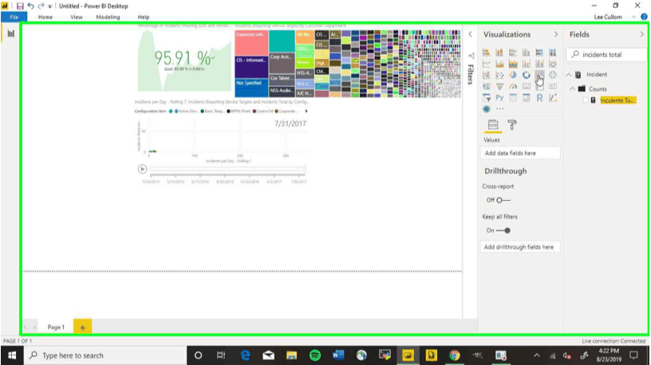651x365 pixels.
Task: Select the Waterfall chart visualization
Action: click(486, 75)
